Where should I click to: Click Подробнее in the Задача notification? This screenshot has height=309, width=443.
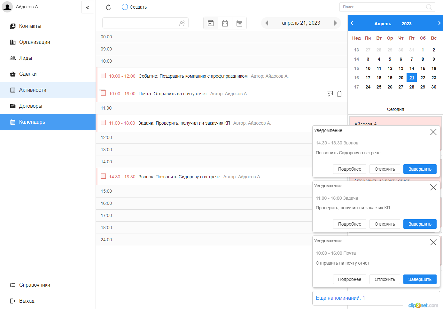(x=350, y=224)
